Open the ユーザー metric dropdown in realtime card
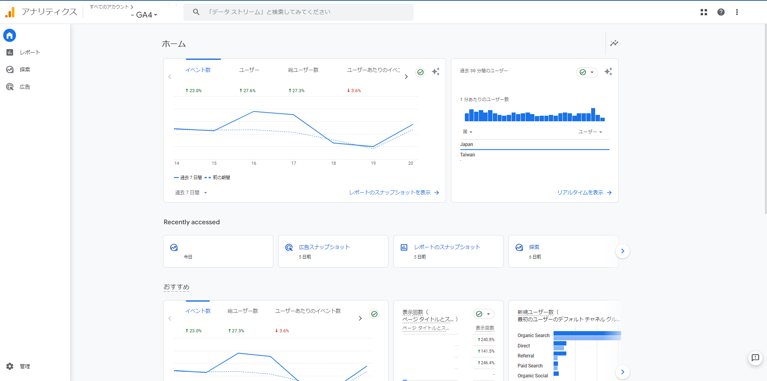 point(590,132)
